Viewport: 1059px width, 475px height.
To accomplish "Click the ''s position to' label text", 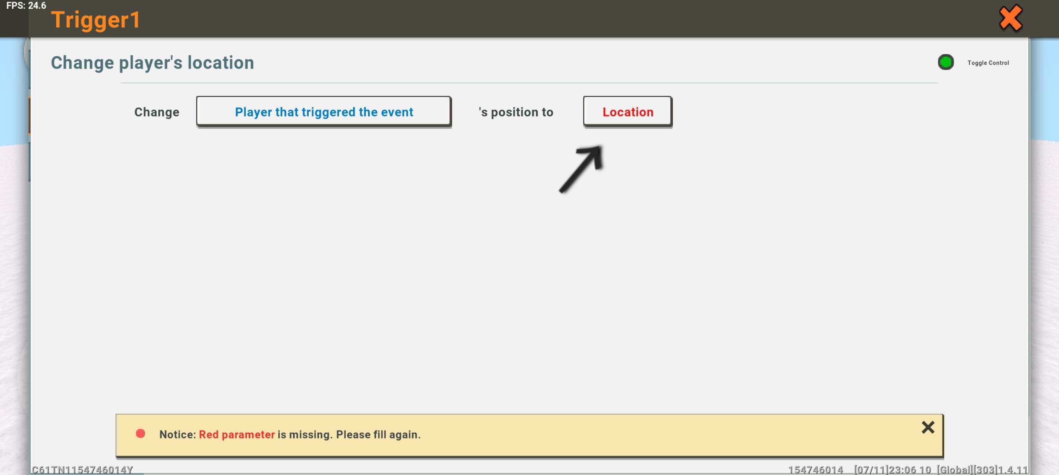I will point(515,112).
